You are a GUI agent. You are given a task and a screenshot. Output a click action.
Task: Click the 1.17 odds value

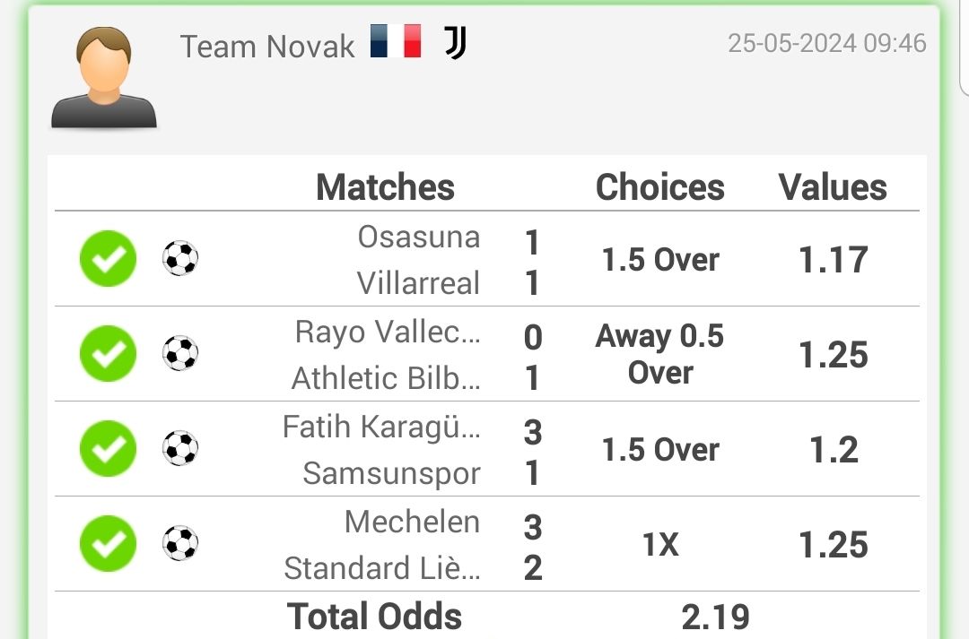(834, 259)
